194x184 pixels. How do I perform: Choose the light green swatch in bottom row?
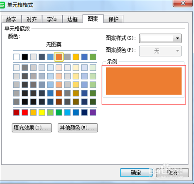(x=50, y=112)
